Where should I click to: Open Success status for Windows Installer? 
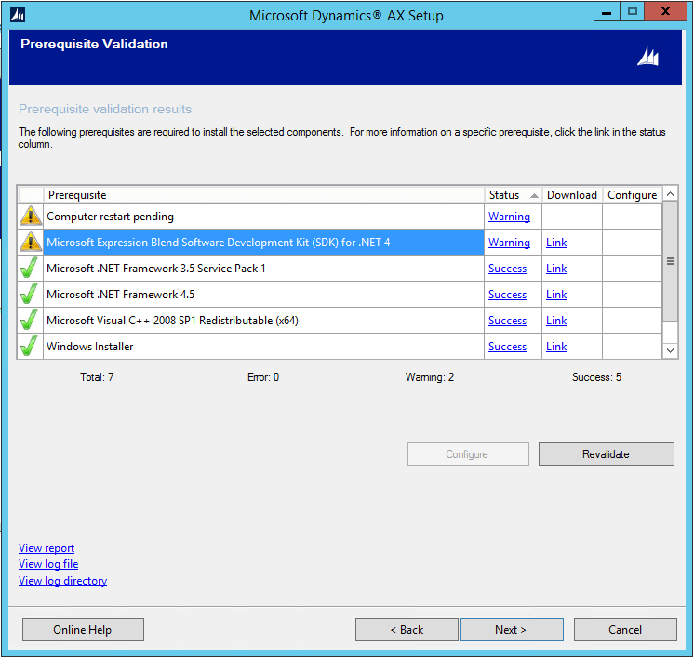507,347
